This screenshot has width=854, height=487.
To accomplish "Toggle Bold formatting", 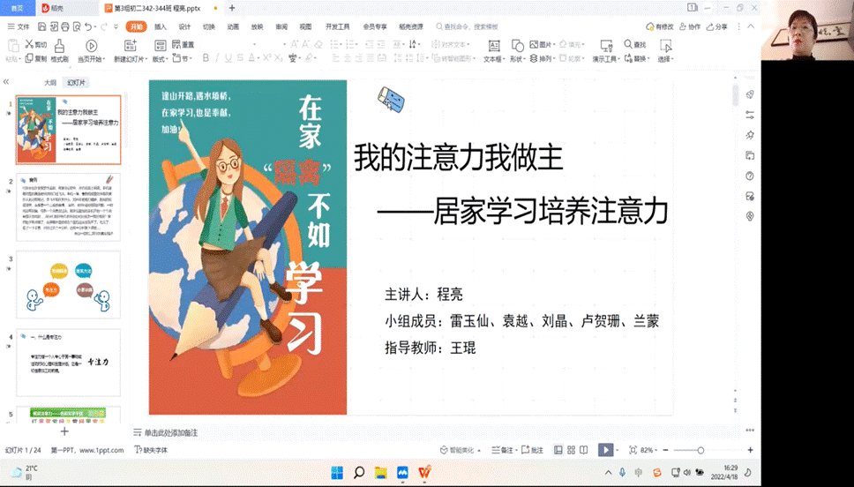I will point(206,57).
